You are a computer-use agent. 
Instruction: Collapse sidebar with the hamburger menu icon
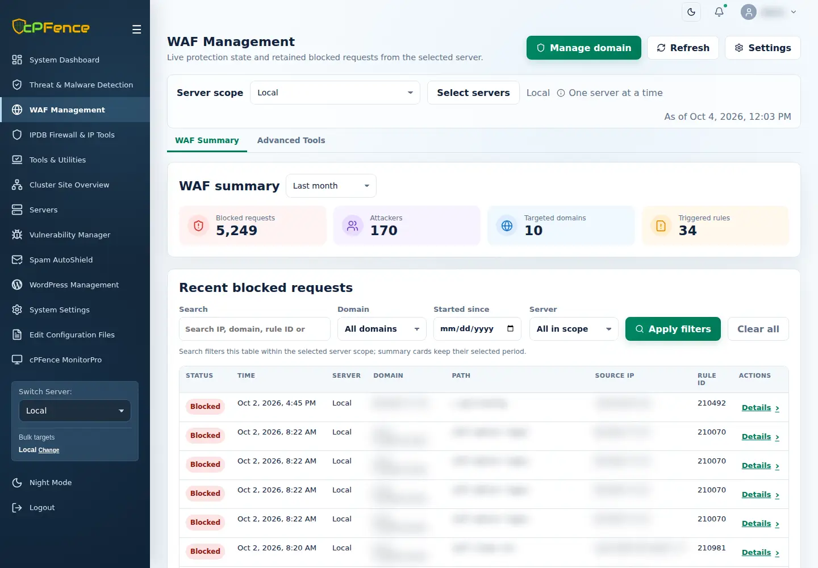(136, 30)
